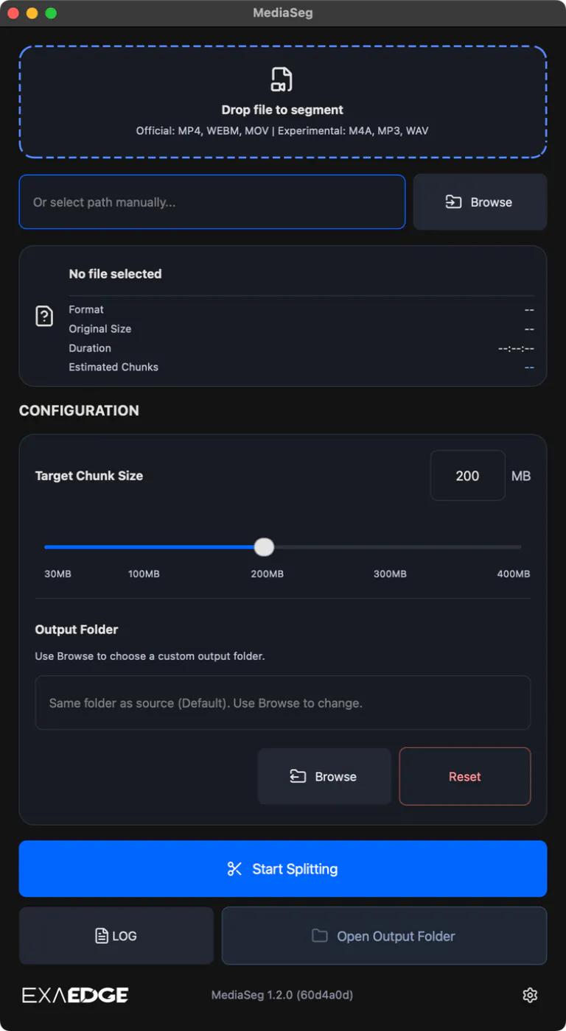
Task: Click the Drop file to segment area
Action: tap(283, 102)
